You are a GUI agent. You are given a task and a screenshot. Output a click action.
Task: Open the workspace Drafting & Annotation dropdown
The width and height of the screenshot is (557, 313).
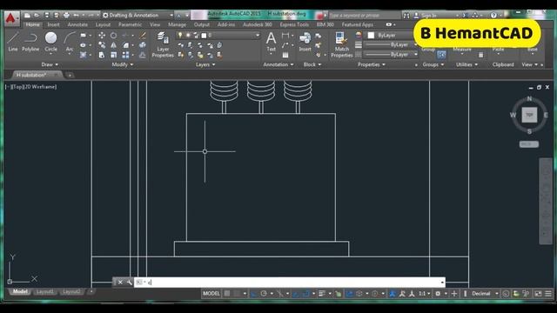[x=138, y=16]
